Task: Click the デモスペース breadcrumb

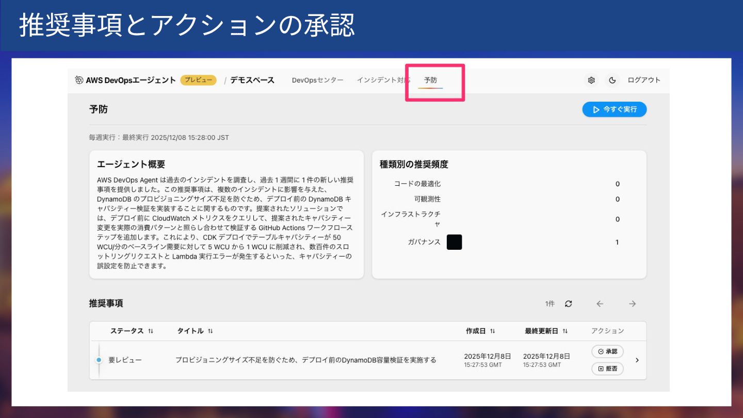Action: tap(252, 80)
